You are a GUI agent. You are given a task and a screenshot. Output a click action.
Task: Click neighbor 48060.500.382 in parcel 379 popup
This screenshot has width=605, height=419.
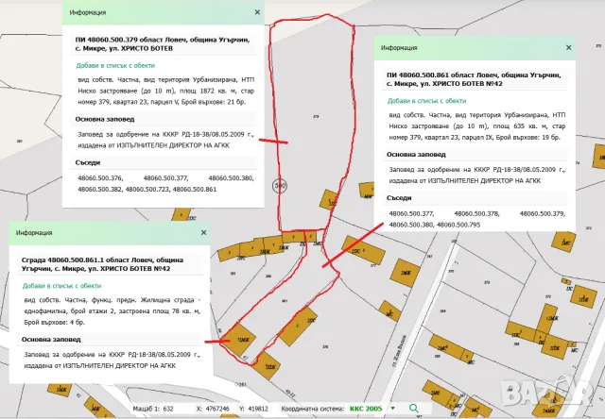click(x=100, y=189)
